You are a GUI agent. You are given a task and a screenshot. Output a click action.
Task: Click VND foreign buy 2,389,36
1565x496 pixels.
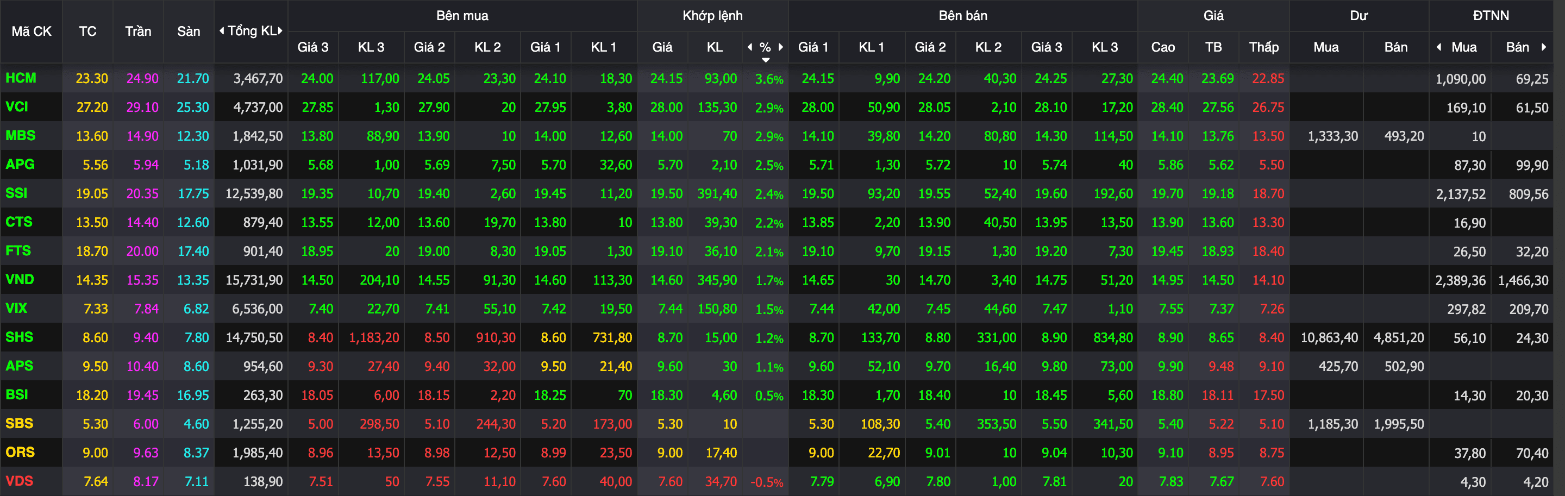point(1461,280)
